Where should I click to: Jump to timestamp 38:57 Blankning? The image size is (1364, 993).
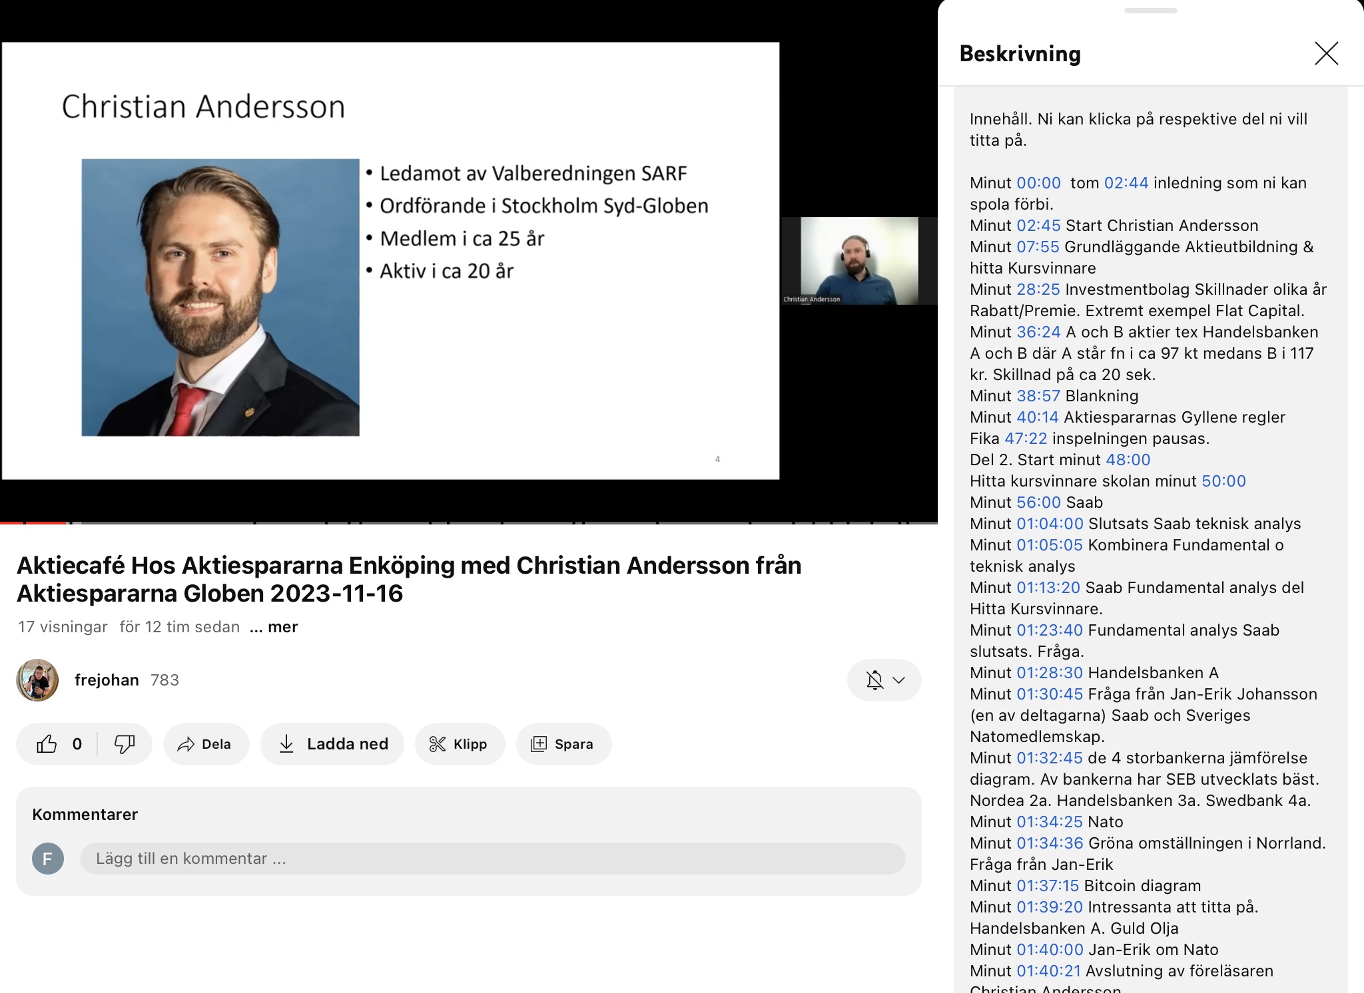(x=1038, y=396)
